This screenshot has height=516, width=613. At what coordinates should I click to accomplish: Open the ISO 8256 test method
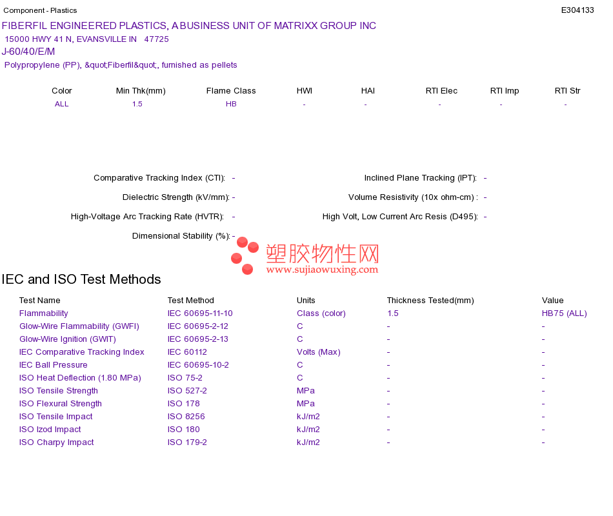186,417
